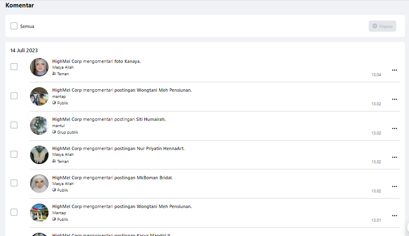409x236 pixels.
Task: Select the Kanaya photo comment checkbox
Action: tap(14, 67)
